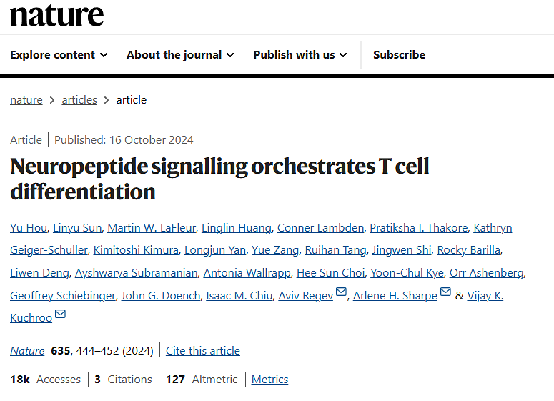Expand Publish with us menu

pos(300,55)
